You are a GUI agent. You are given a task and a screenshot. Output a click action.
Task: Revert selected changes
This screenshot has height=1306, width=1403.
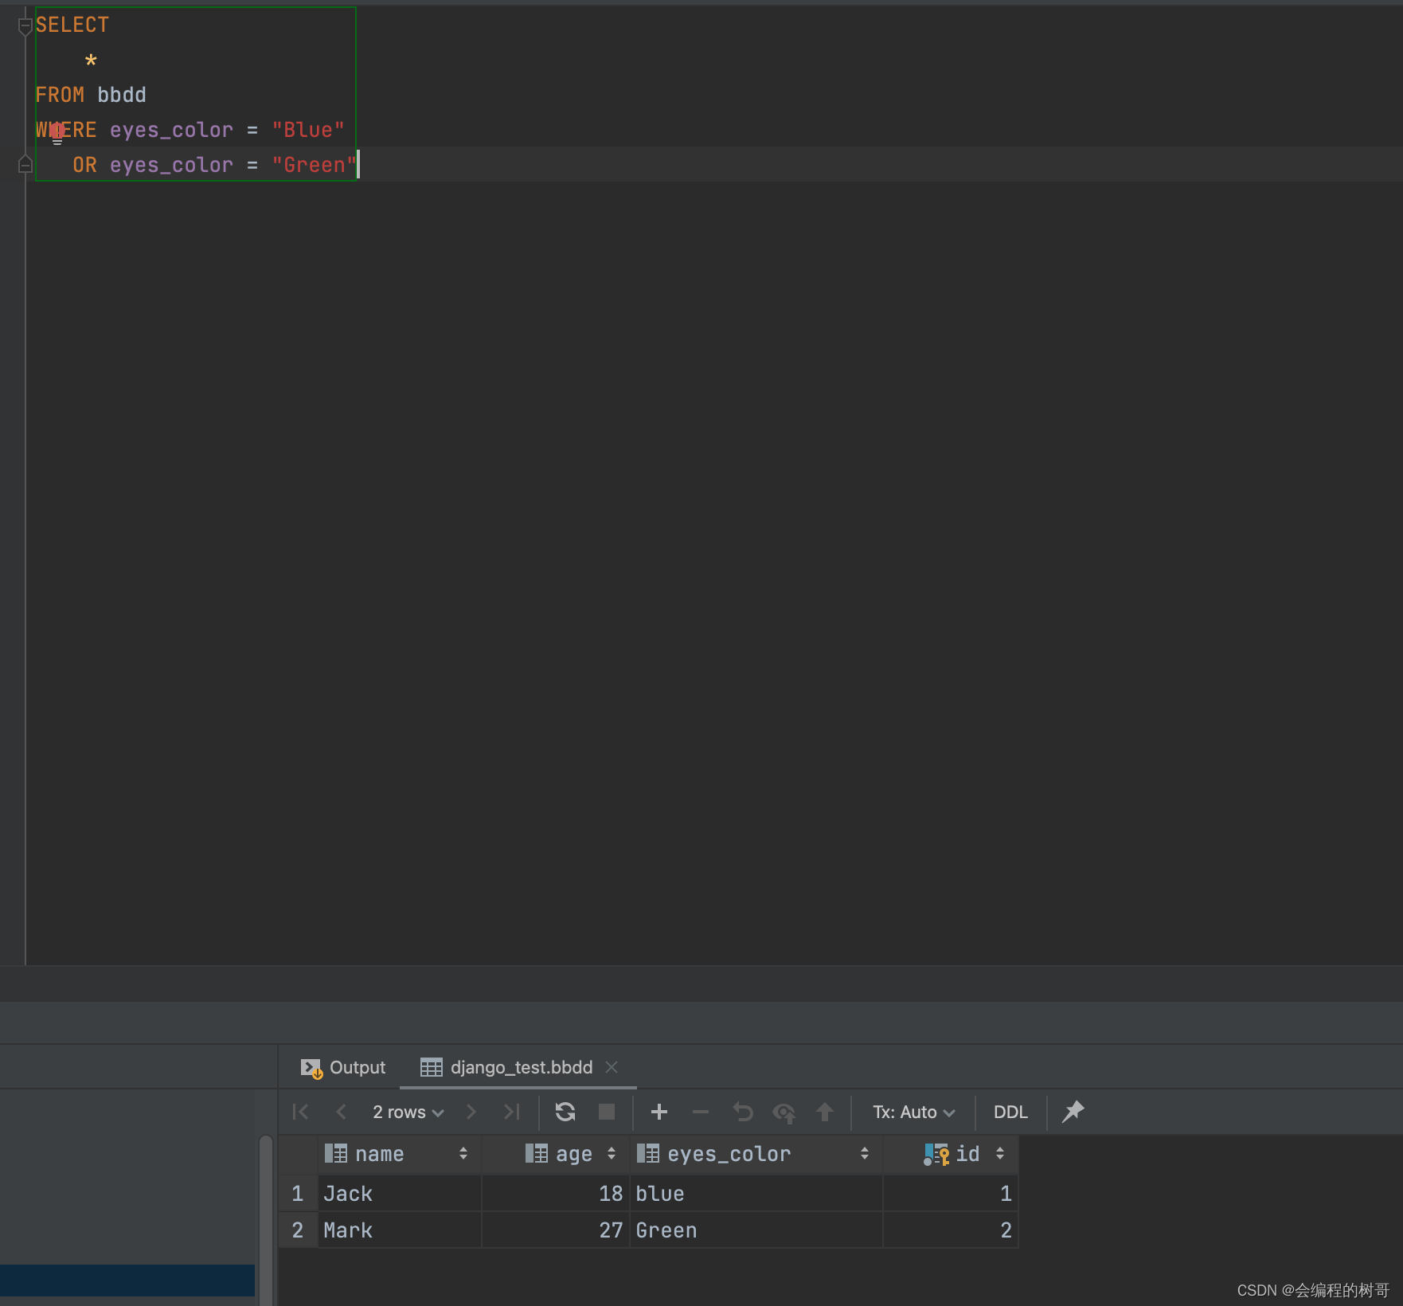point(743,1112)
